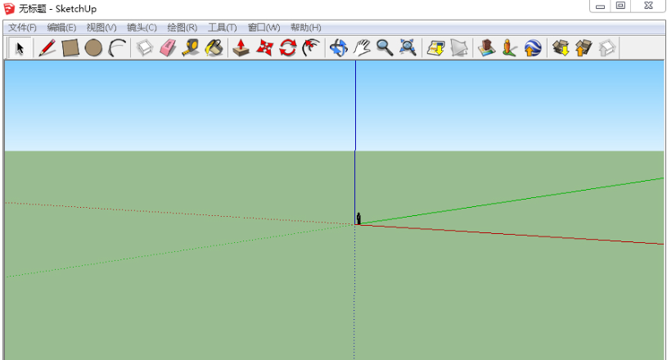Select the Rectangle tool
This screenshot has width=667, height=360.
click(x=70, y=47)
